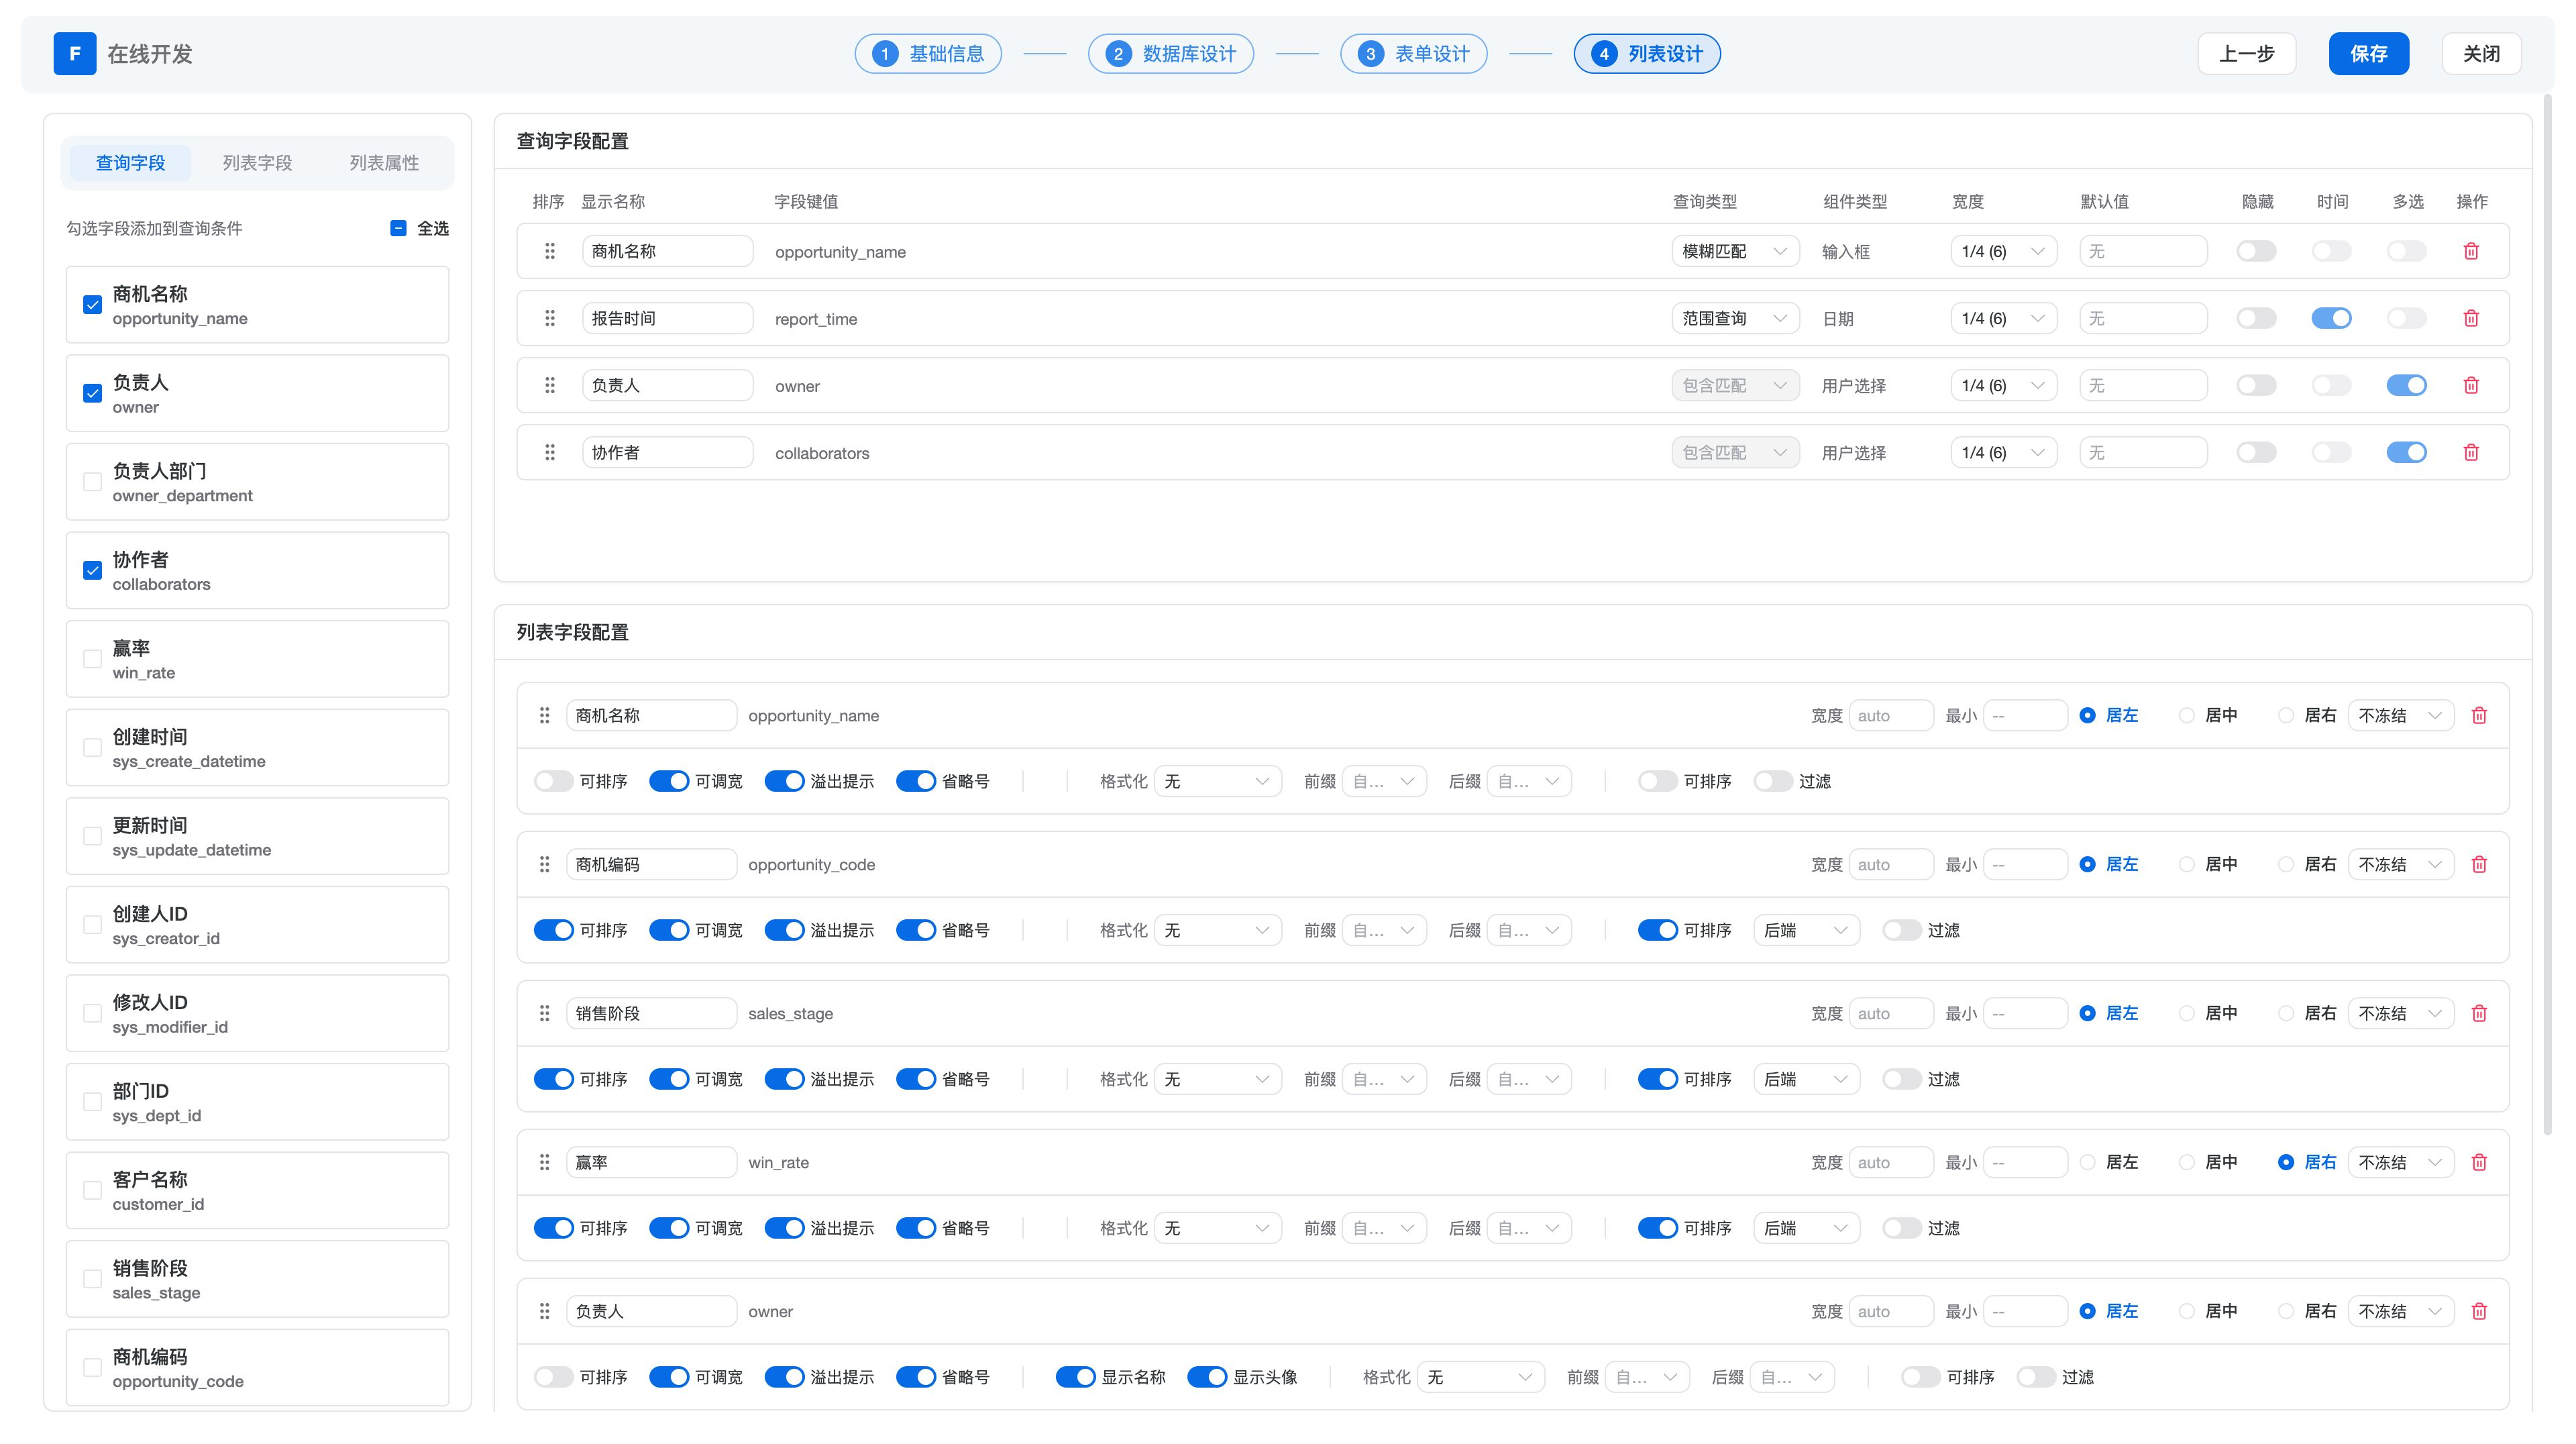Remove the 赢率 list field via trash icon
This screenshot has height=1444, width=2576.
click(x=2478, y=1162)
